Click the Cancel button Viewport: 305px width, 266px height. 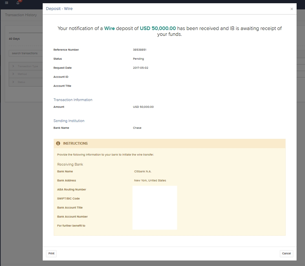pos(286,254)
